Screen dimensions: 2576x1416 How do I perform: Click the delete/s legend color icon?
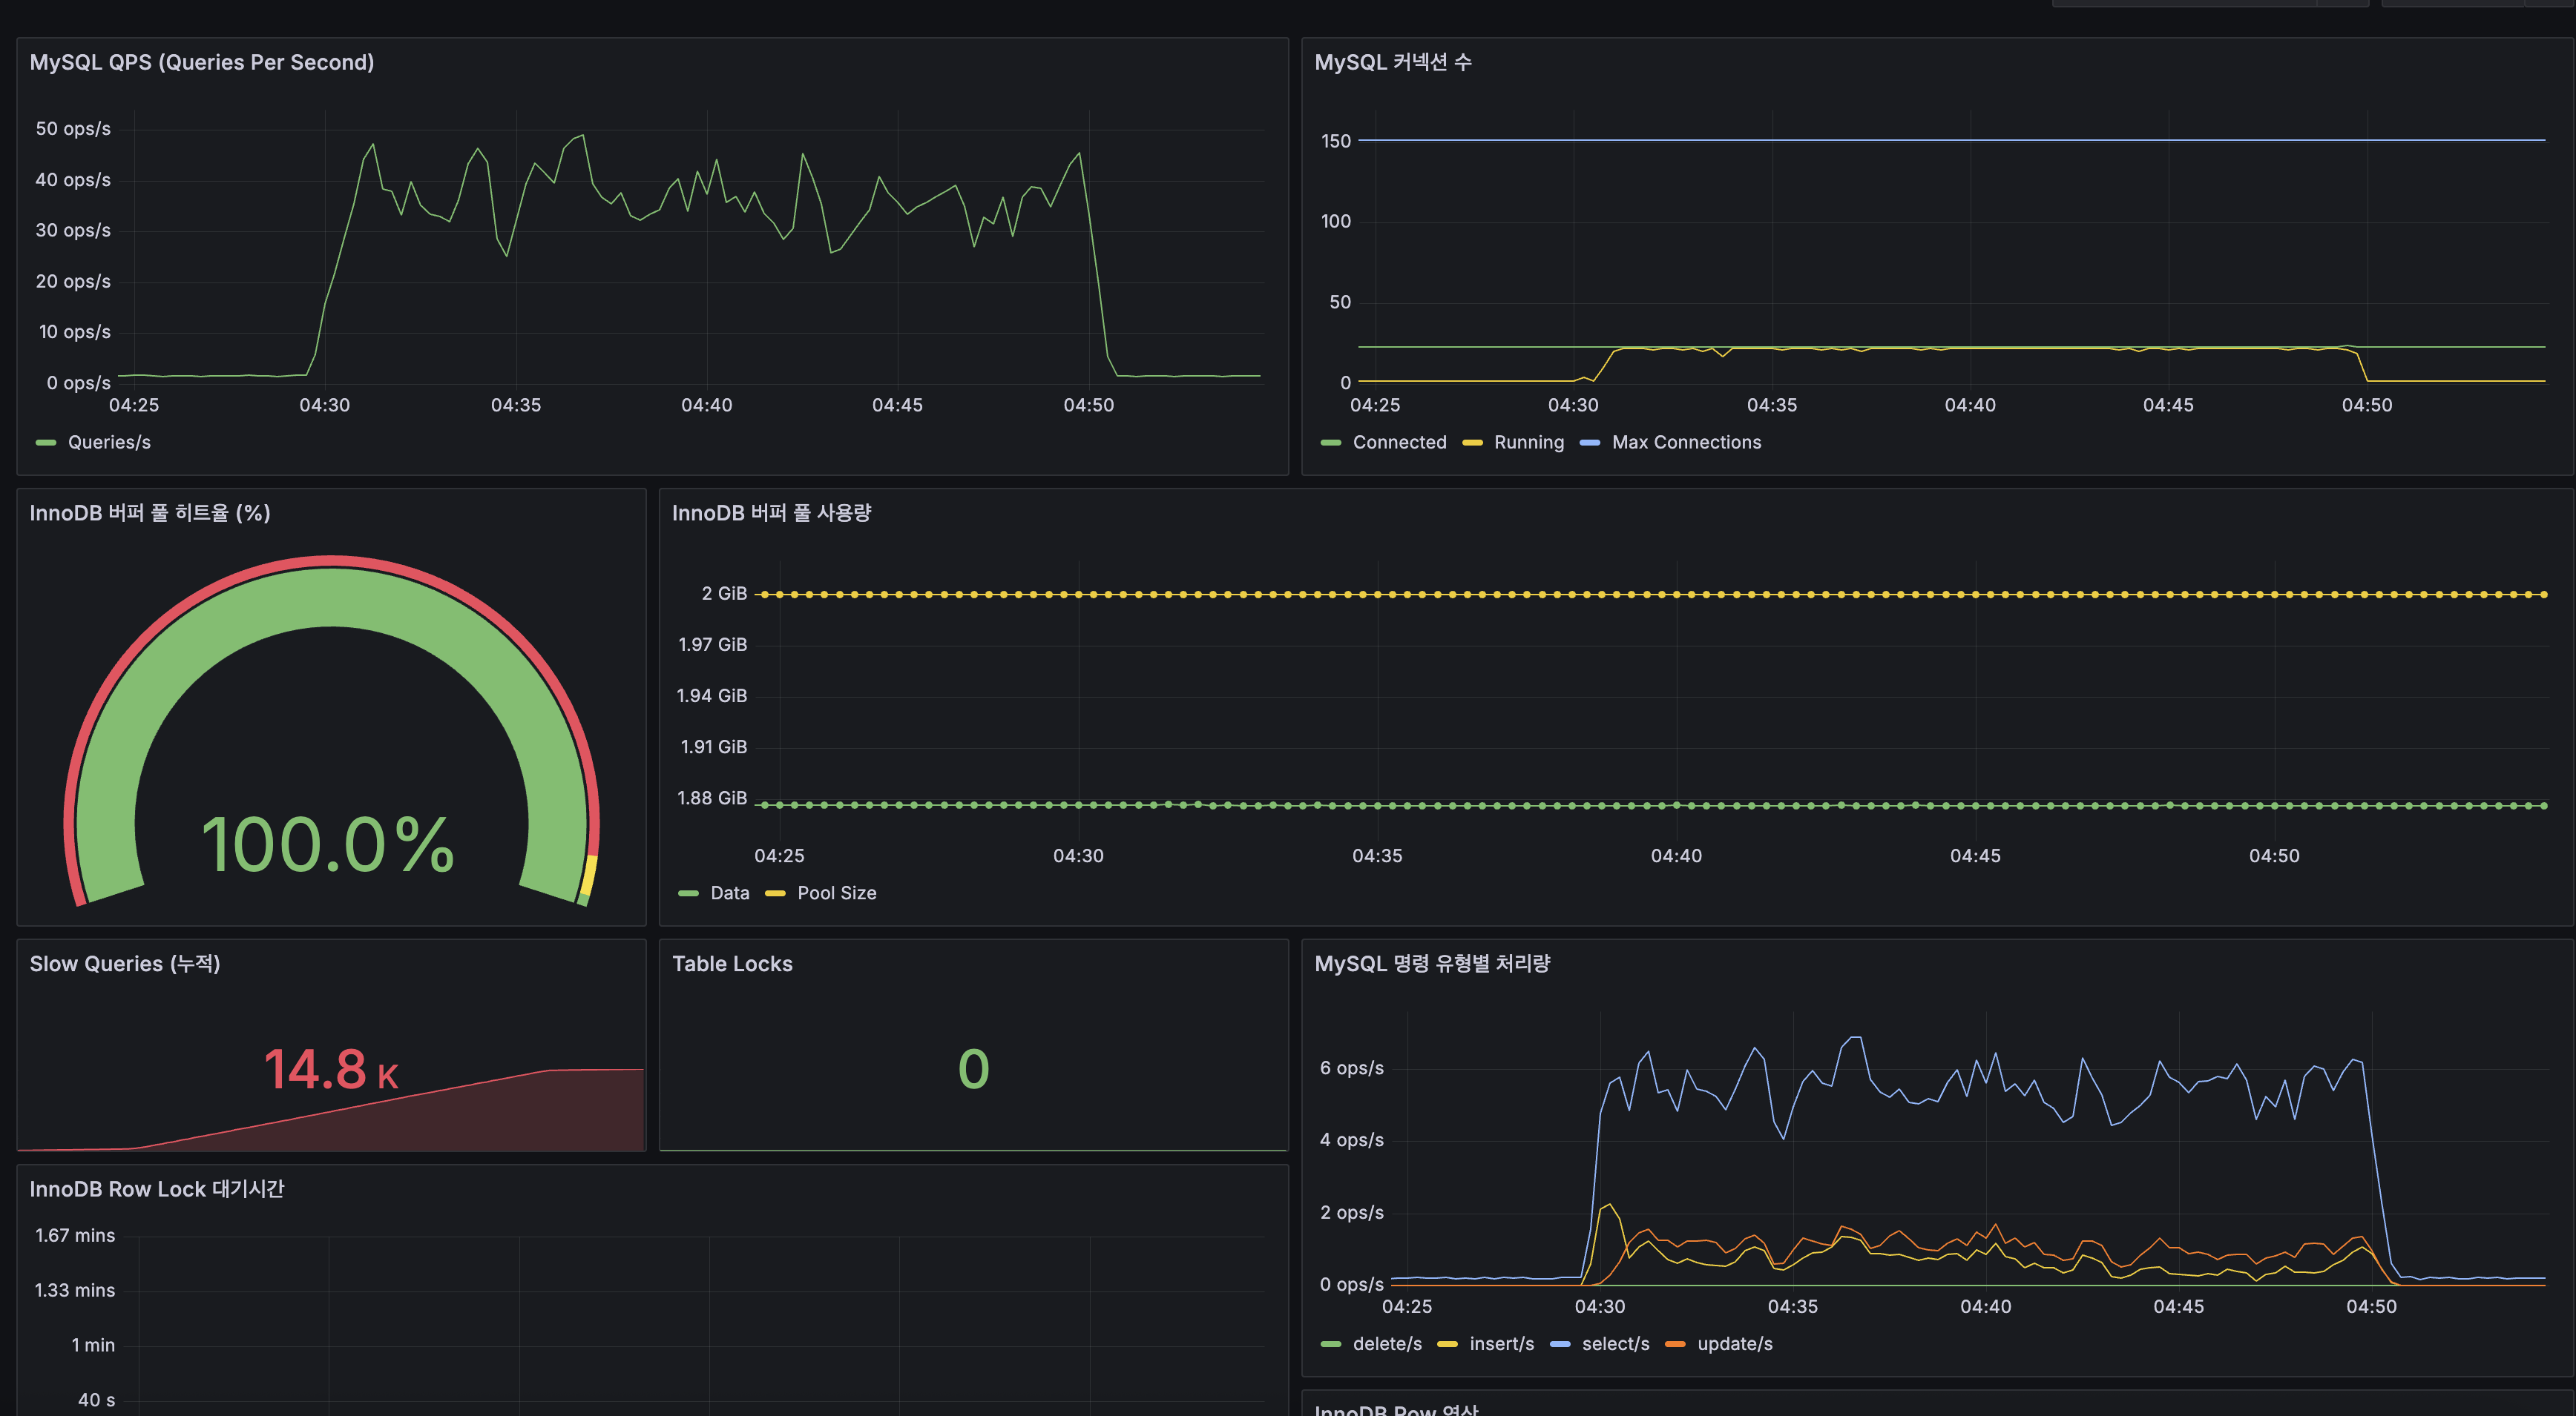(x=1330, y=1344)
